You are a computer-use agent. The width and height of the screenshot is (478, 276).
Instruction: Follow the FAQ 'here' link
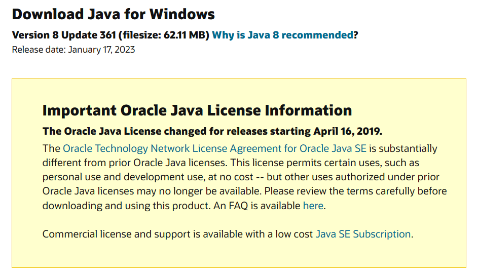click(x=313, y=206)
